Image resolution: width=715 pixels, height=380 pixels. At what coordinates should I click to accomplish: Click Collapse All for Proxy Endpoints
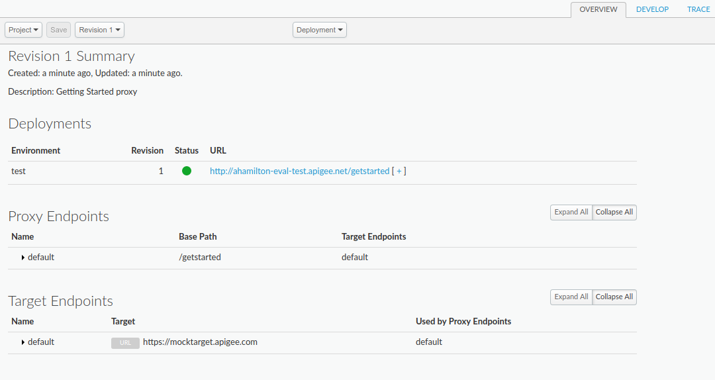point(614,213)
